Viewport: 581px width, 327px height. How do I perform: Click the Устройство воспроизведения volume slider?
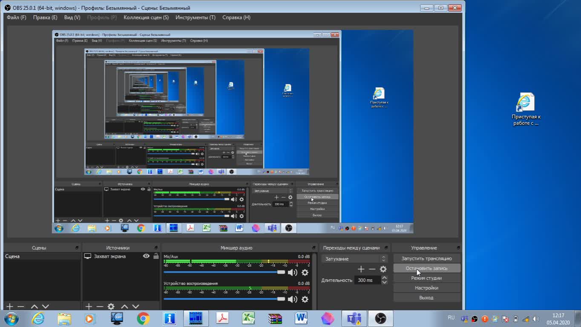(x=224, y=299)
